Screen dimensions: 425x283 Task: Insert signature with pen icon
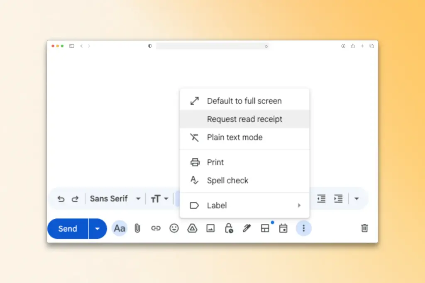coord(247,228)
